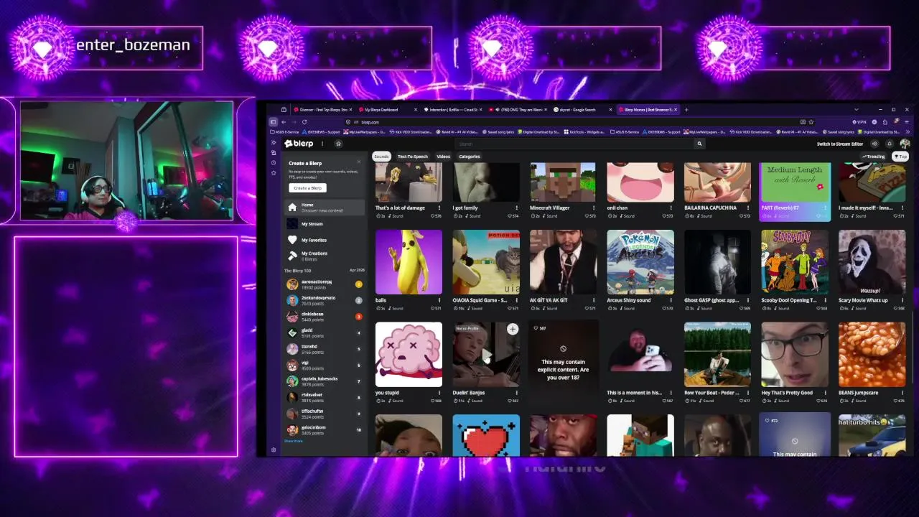Click the sound settings icon beside Stream Editor
This screenshot has height=517, width=919.
click(x=874, y=144)
